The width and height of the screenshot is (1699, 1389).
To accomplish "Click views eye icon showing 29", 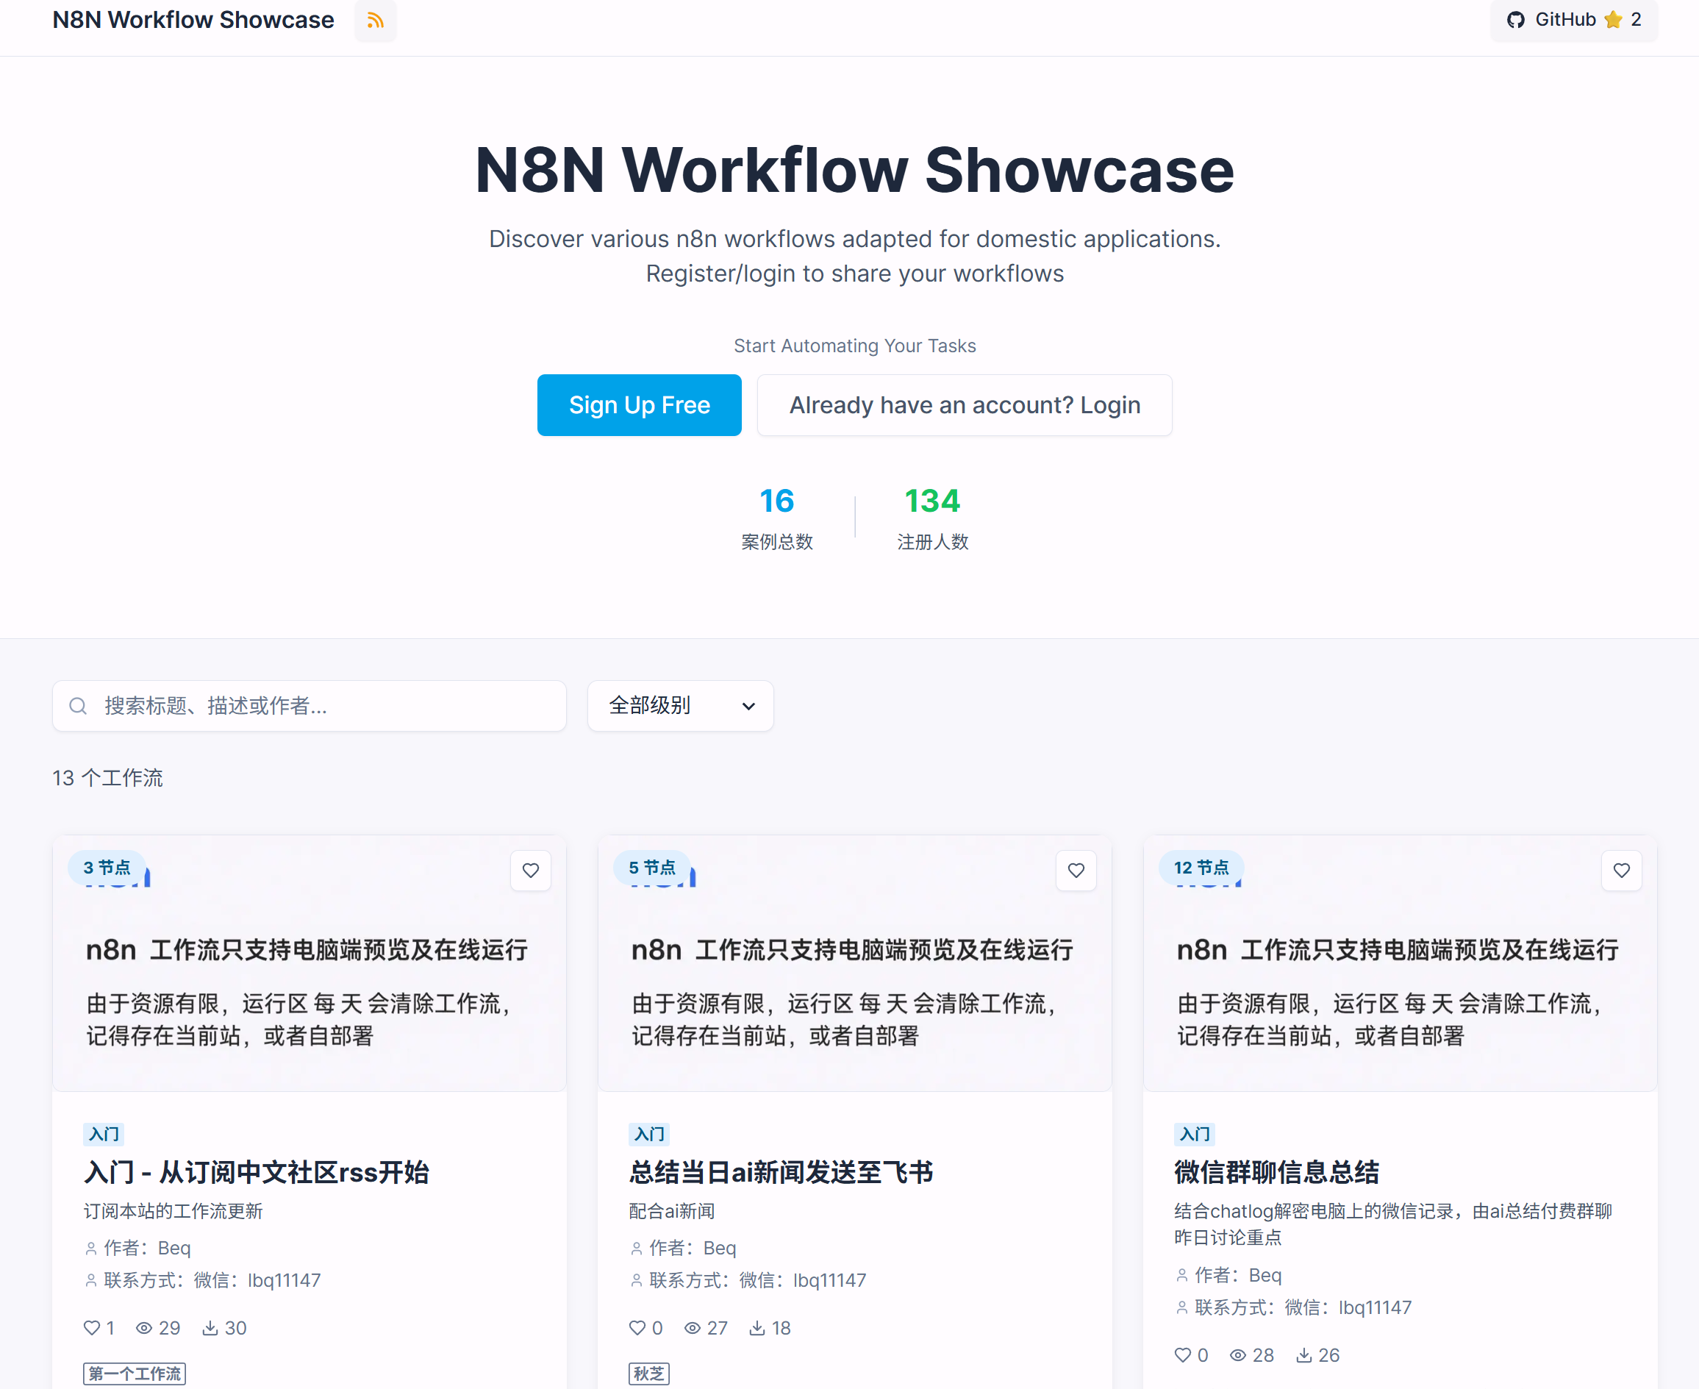I will click(144, 1328).
